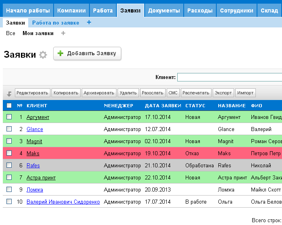Image resolution: width=282 pixels, height=225 pixels.
Task: Show the Все filter view
Action: [10, 33]
